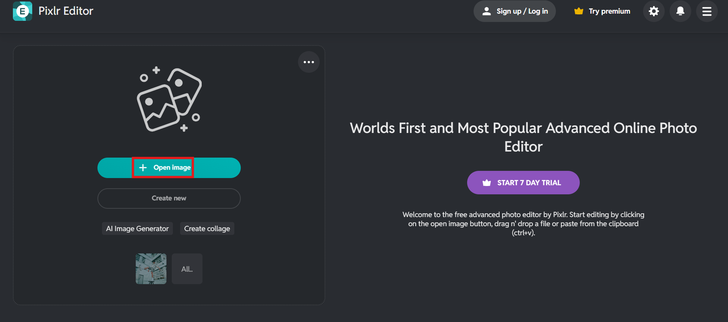Open the settings gear menu

pyautogui.click(x=654, y=11)
